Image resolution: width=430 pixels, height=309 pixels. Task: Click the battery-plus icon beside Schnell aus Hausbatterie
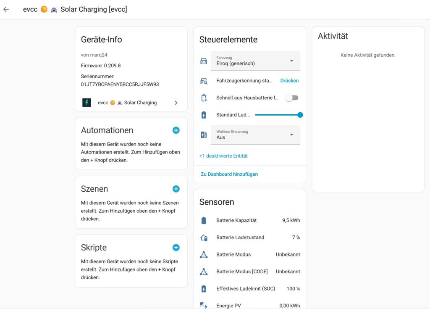click(x=204, y=97)
